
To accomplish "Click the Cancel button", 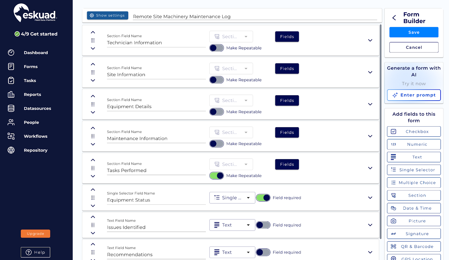I will pos(414,47).
